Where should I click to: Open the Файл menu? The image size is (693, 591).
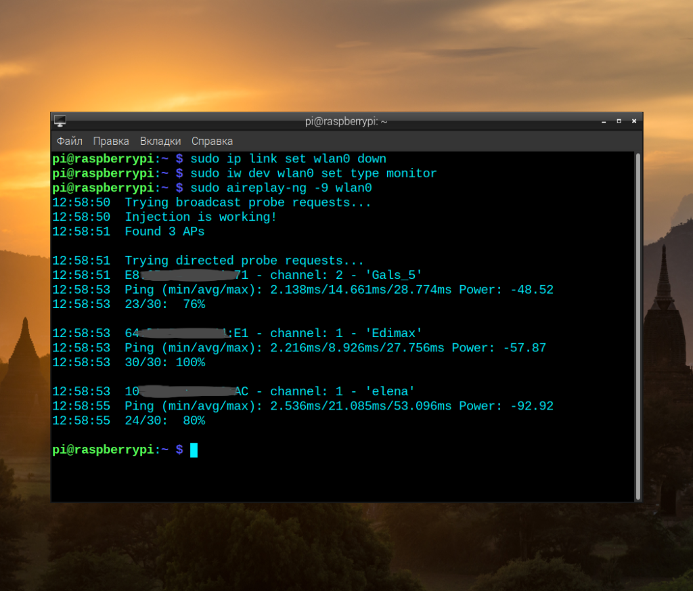(69, 141)
